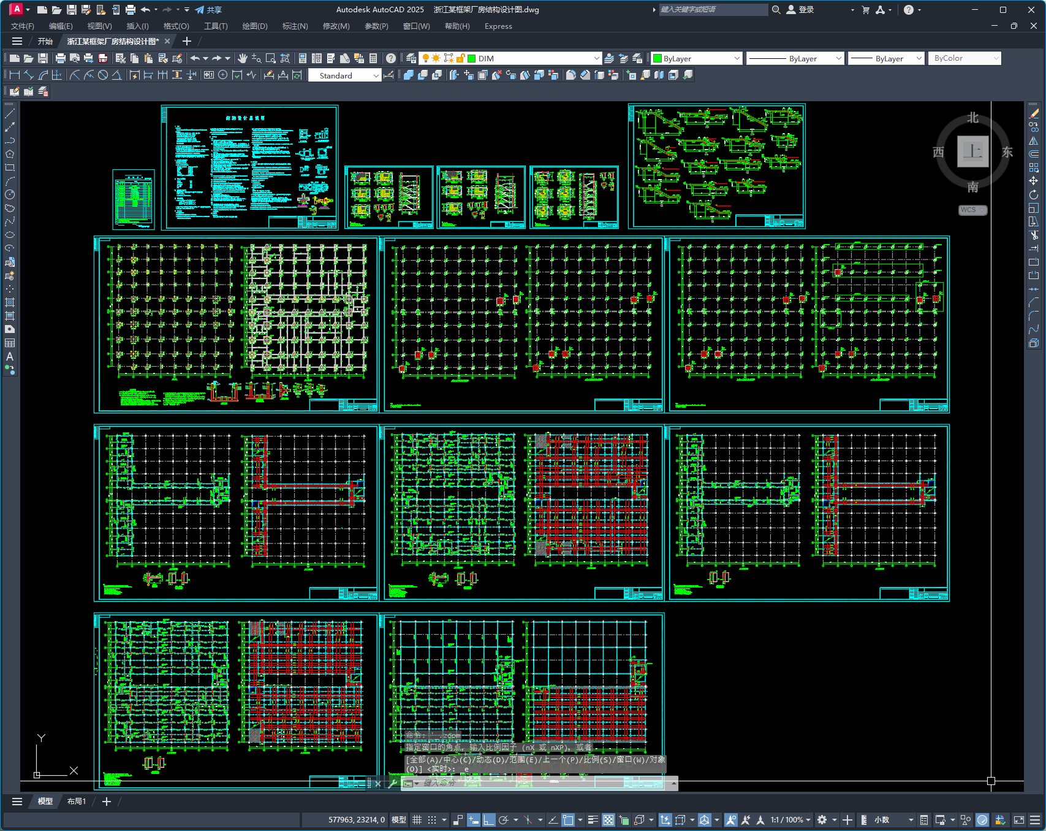The height and width of the screenshot is (831, 1046).
Task: Open the first ByLayer linetype dropdown
Action: pyautogui.click(x=838, y=58)
